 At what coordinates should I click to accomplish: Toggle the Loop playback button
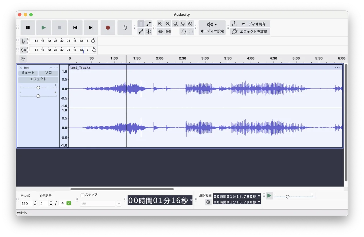coord(125,28)
